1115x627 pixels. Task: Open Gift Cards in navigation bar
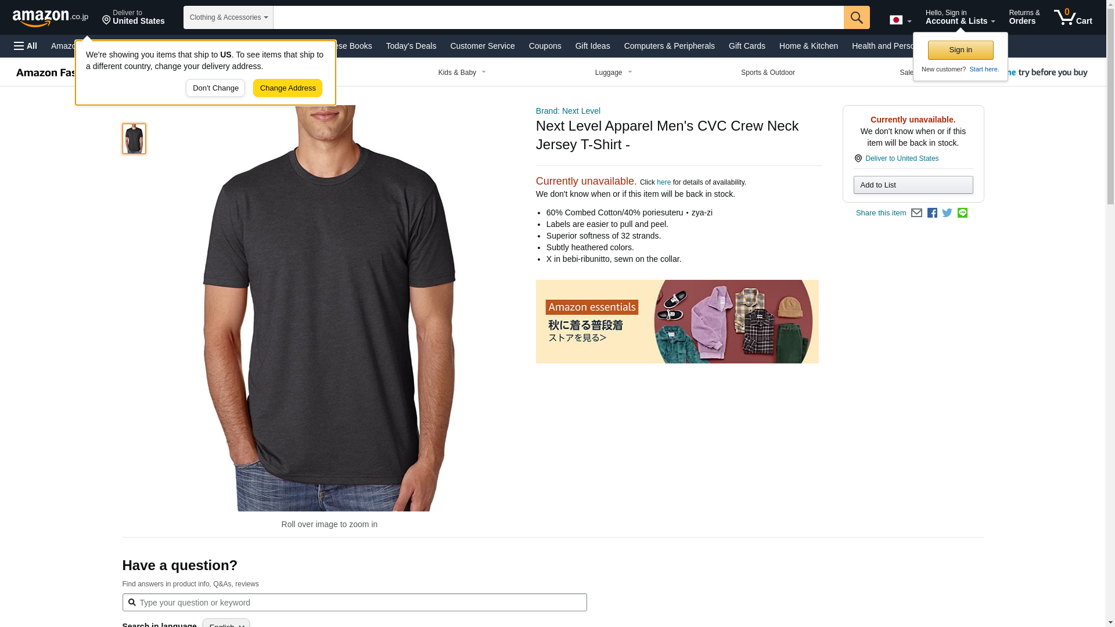[747, 46]
